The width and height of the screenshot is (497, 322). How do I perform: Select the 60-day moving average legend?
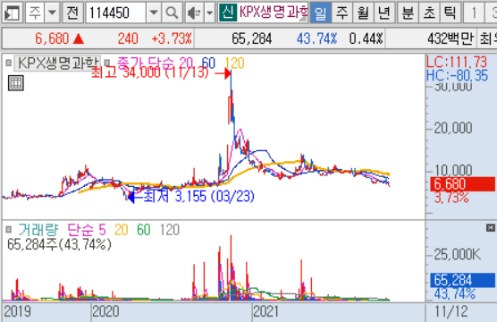pyautogui.click(x=208, y=63)
